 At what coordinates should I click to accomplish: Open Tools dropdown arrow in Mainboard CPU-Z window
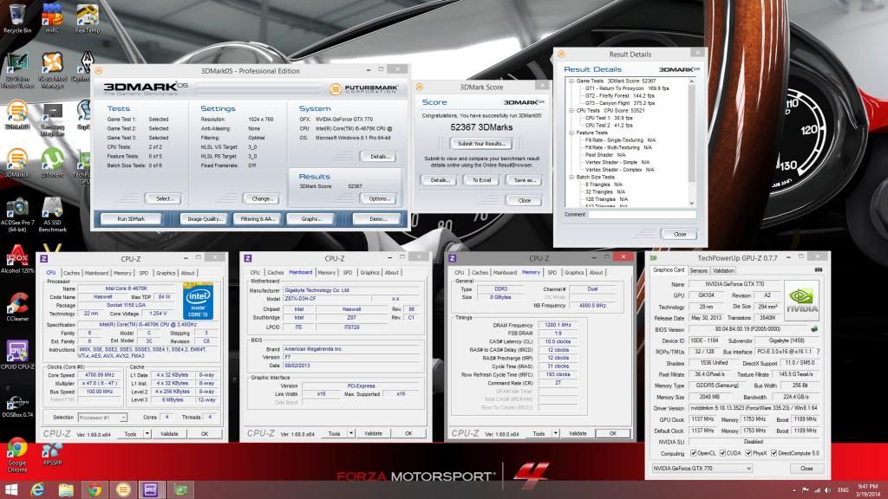pos(351,433)
